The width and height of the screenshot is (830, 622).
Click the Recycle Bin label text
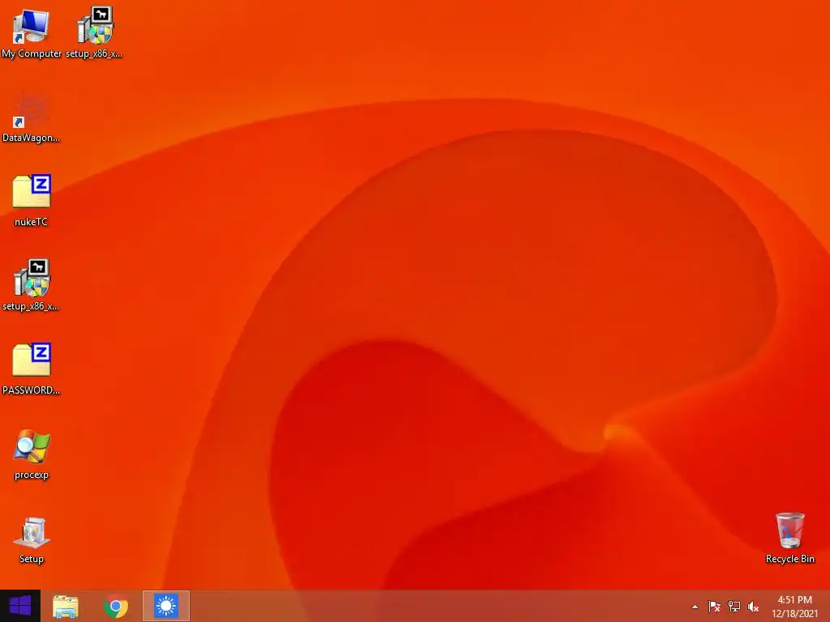click(x=789, y=559)
